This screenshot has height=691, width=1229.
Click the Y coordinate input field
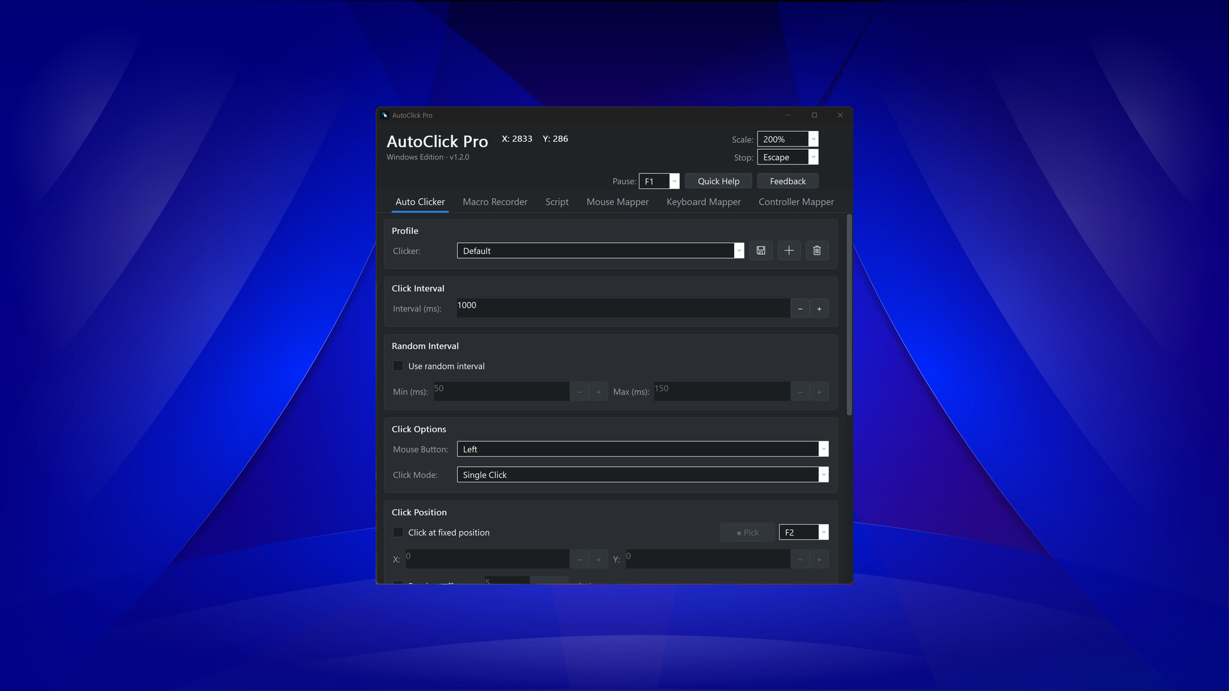click(707, 559)
